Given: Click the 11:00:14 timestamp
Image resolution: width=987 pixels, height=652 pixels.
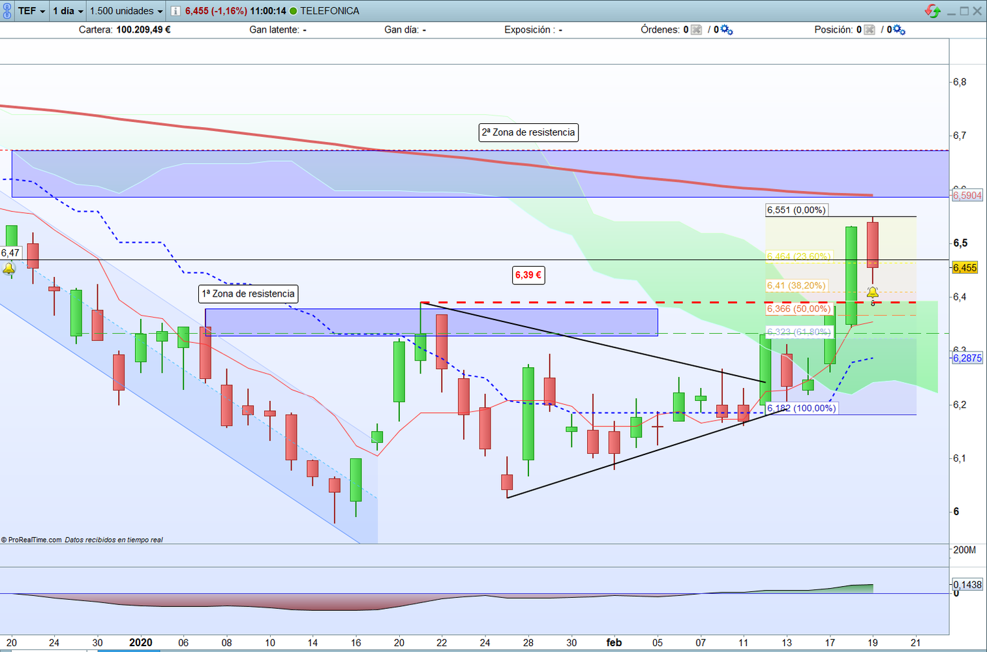Looking at the screenshot, I should coord(268,11).
